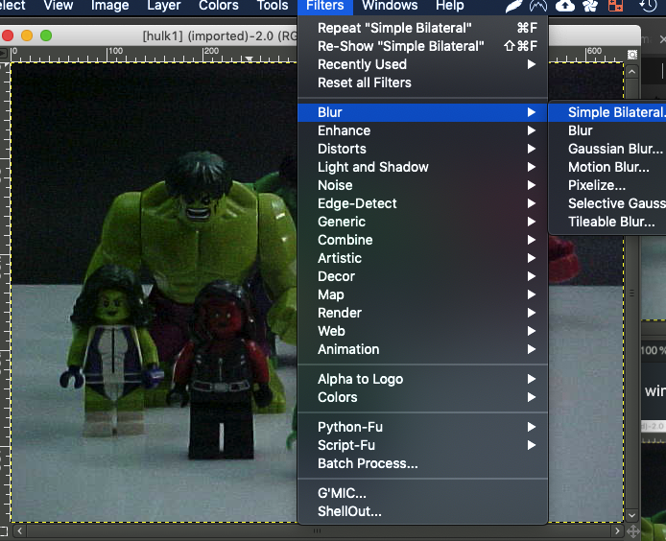666x541 pixels.
Task: Open the Noise submenu
Action: (x=422, y=185)
